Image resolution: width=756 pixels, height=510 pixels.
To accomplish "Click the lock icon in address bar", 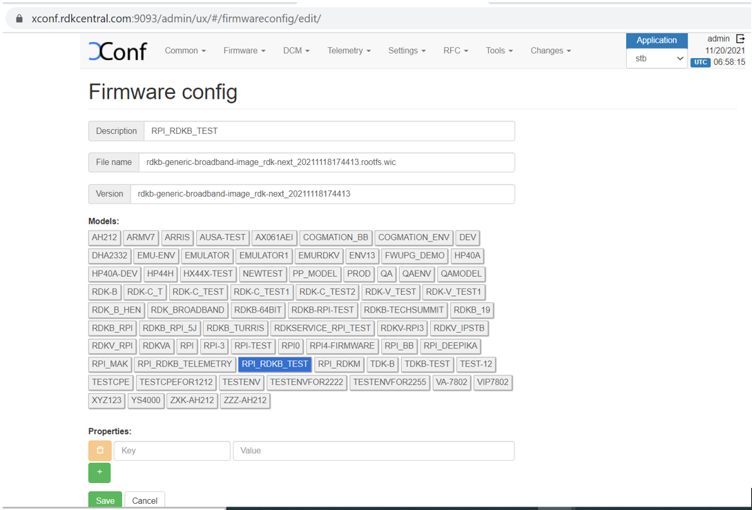I will (19, 19).
